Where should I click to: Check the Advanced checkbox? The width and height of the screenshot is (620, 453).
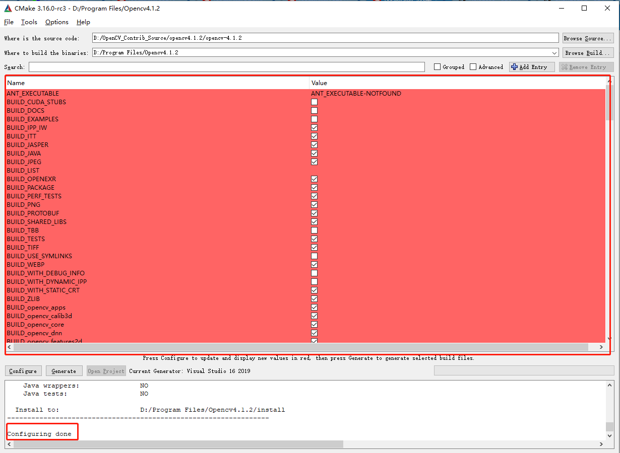pos(473,66)
